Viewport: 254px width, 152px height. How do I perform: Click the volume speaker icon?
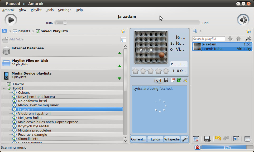point(243,20)
